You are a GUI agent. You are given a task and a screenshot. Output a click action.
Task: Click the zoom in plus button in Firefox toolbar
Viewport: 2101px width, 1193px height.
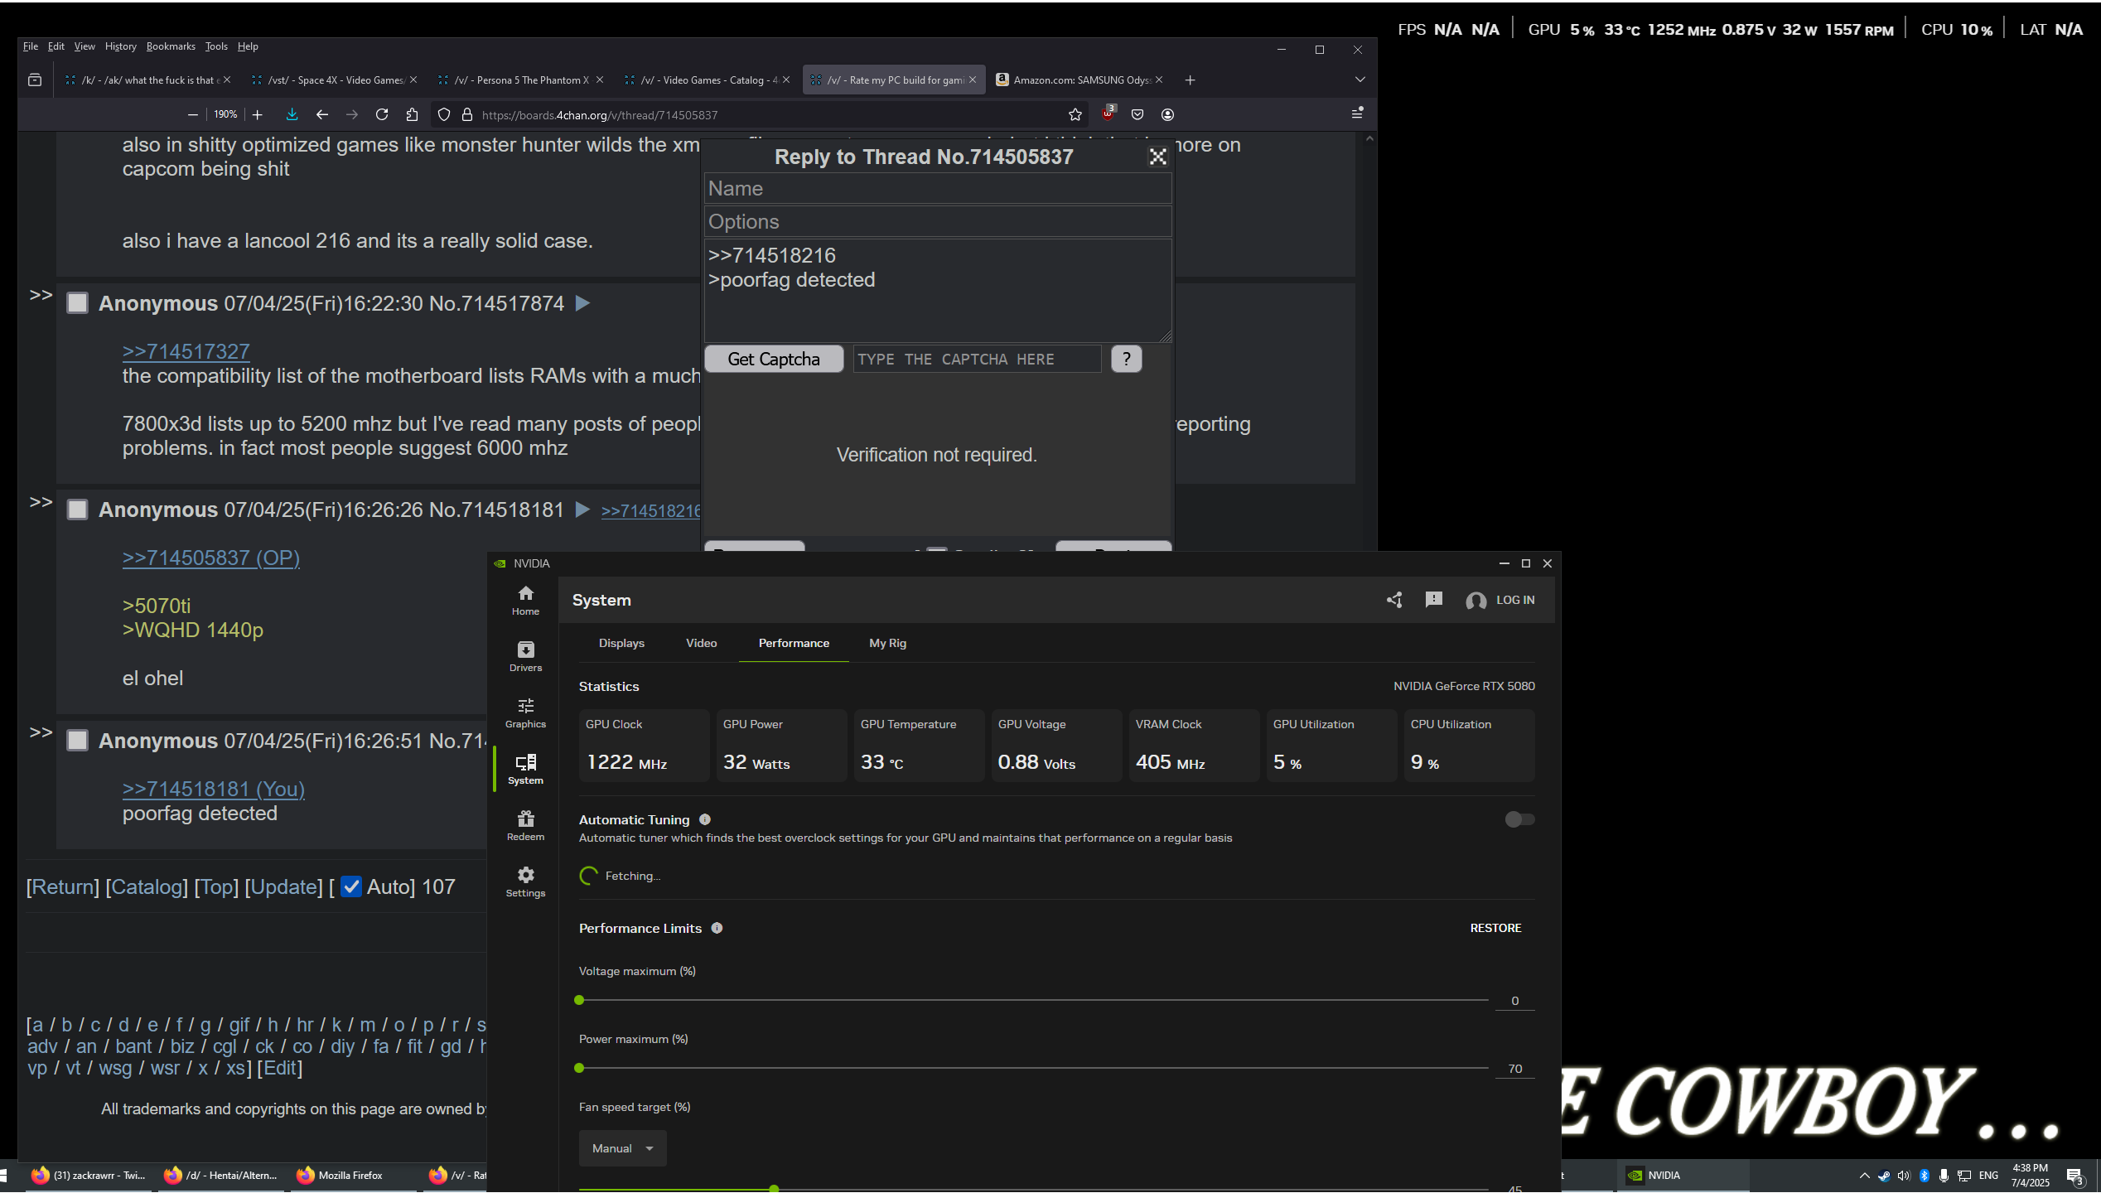coord(257,114)
